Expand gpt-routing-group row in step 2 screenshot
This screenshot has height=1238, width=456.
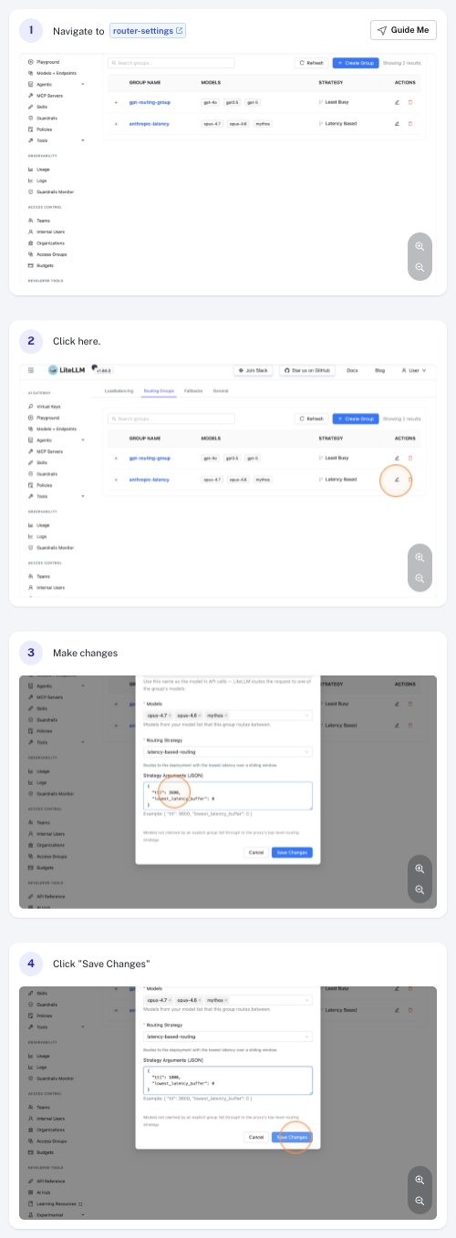pyautogui.click(x=116, y=458)
